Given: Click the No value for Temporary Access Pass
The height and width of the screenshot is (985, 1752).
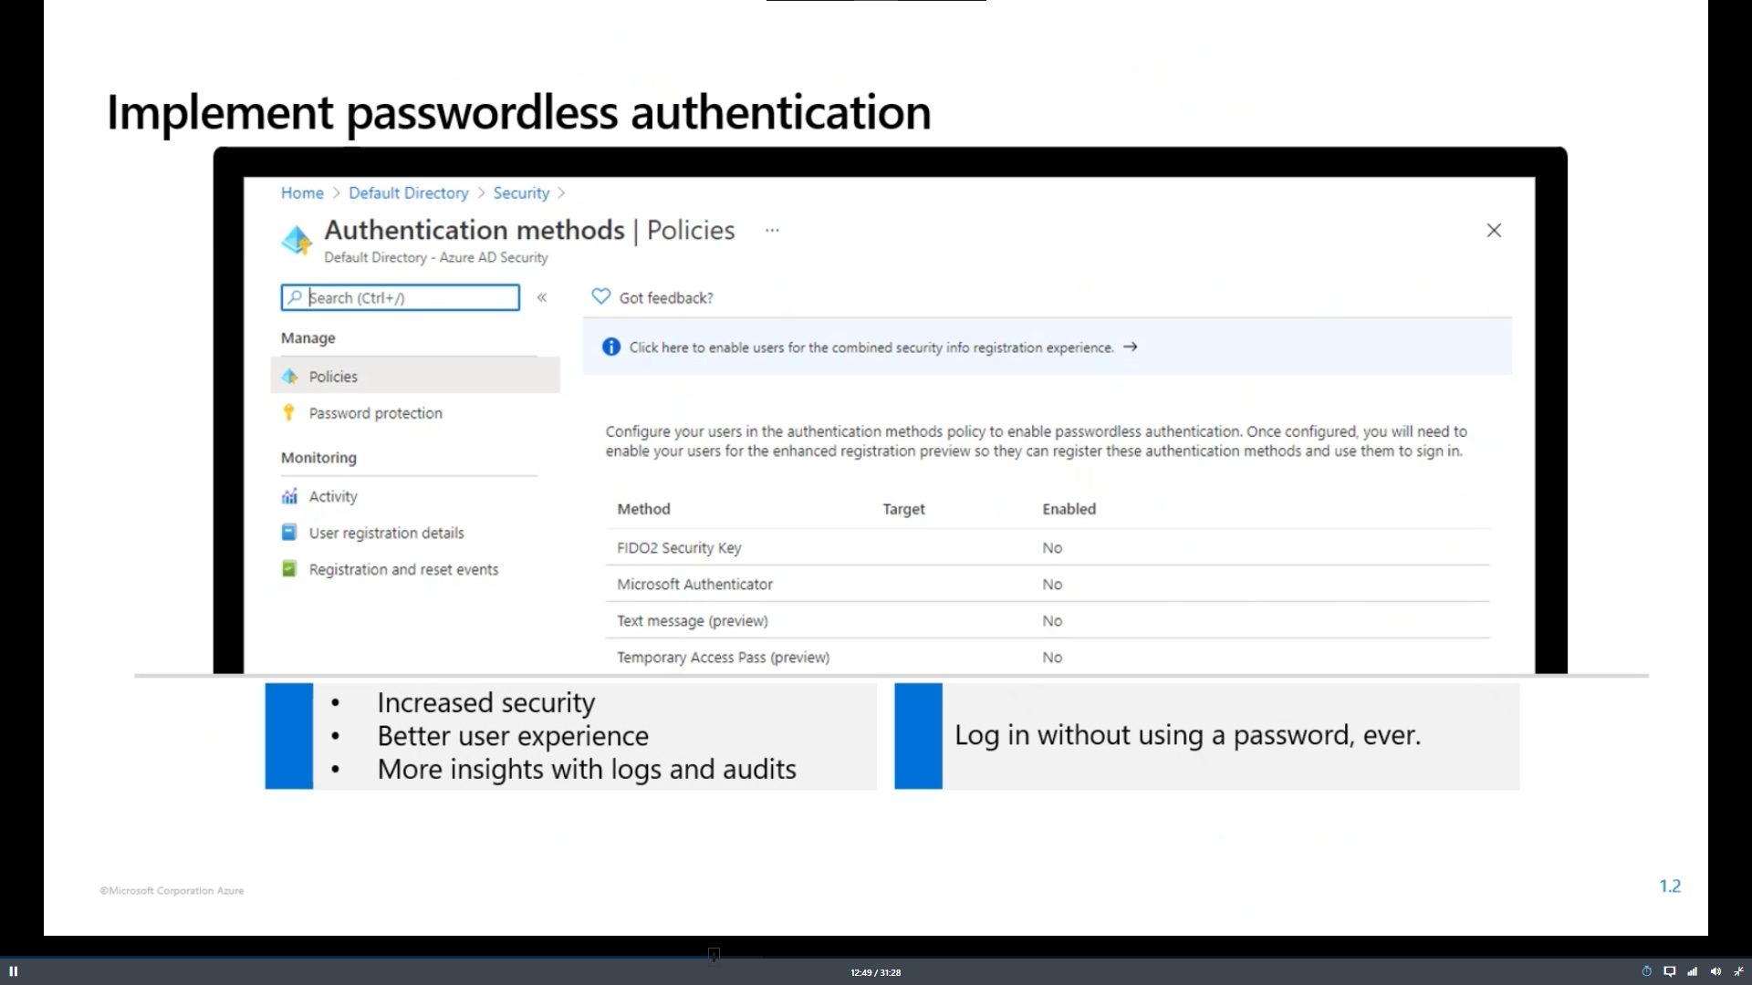Looking at the screenshot, I should [1052, 658].
